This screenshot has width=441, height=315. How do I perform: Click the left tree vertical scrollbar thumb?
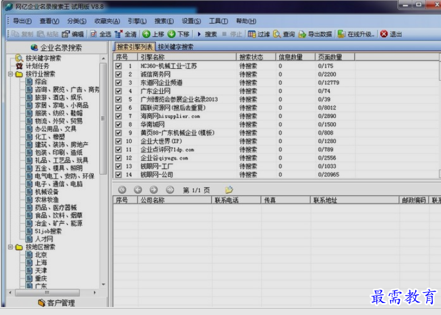tap(103, 119)
